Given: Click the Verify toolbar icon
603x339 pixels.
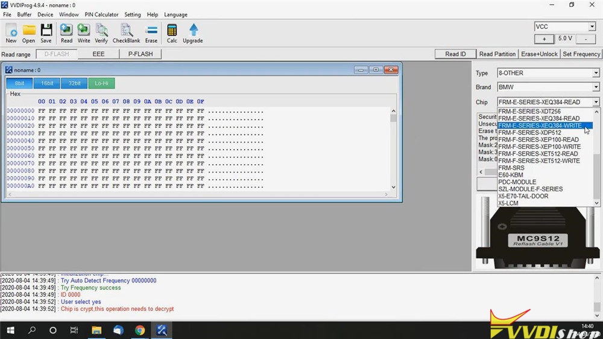Looking at the screenshot, I should (101, 33).
